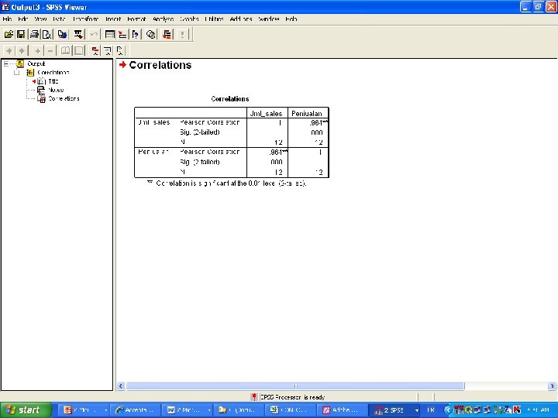Click the large Correlations heading in output

160,65
